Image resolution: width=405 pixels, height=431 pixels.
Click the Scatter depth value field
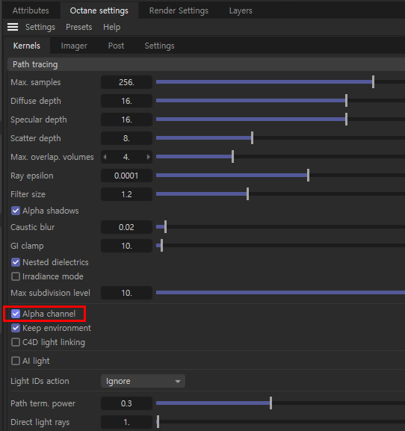point(126,138)
